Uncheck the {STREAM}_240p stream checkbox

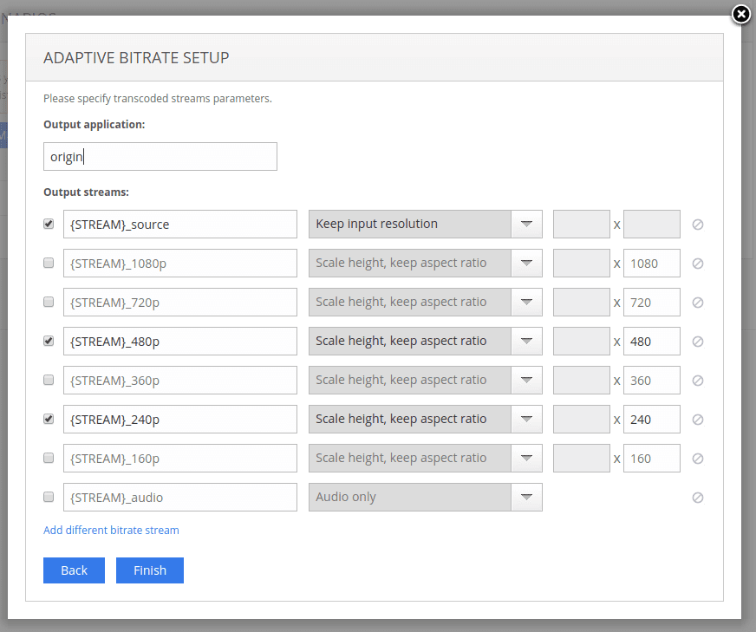click(x=48, y=419)
